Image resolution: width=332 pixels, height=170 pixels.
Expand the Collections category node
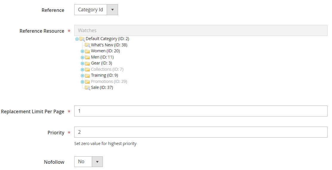point(82,70)
